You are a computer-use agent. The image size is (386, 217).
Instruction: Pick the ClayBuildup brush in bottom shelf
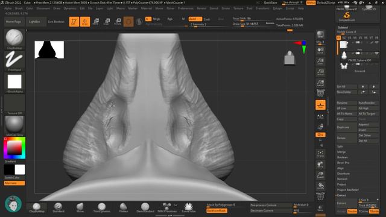click(x=37, y=207)
